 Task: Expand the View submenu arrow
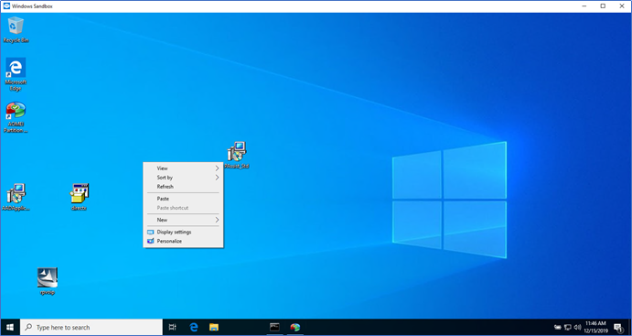217,168
